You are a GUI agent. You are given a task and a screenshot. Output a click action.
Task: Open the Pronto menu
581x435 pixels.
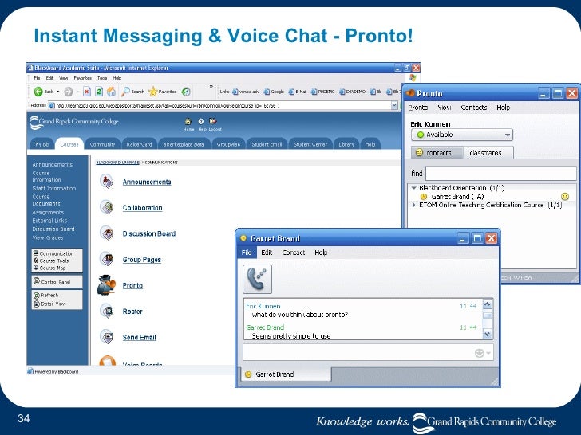click(x=418, y=108)
